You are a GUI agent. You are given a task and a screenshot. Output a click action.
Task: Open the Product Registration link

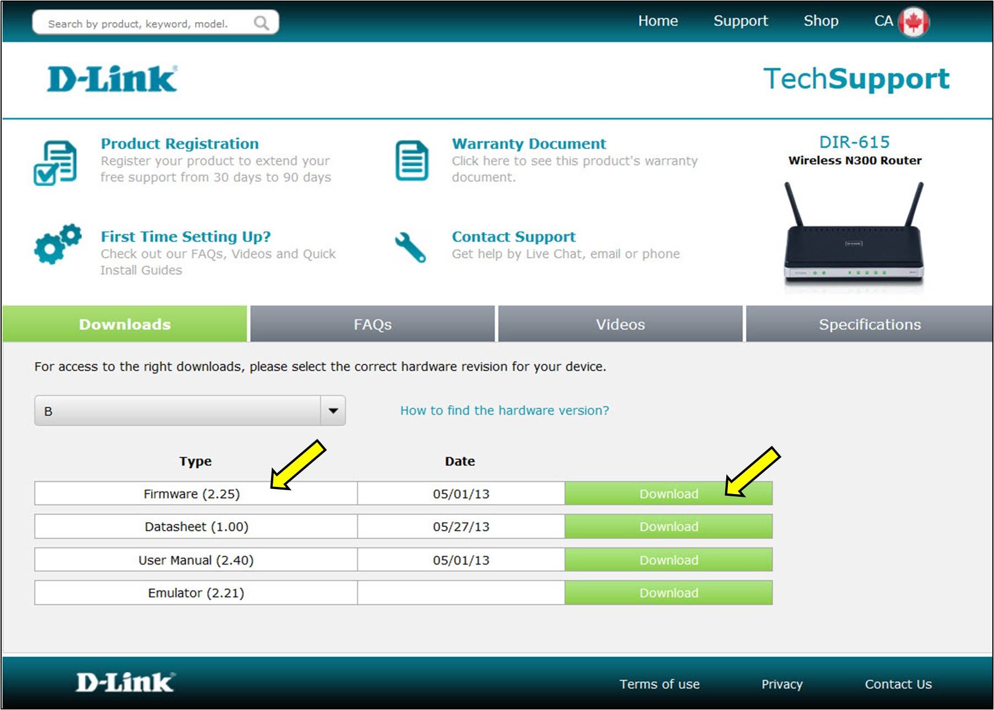(180, 144)
